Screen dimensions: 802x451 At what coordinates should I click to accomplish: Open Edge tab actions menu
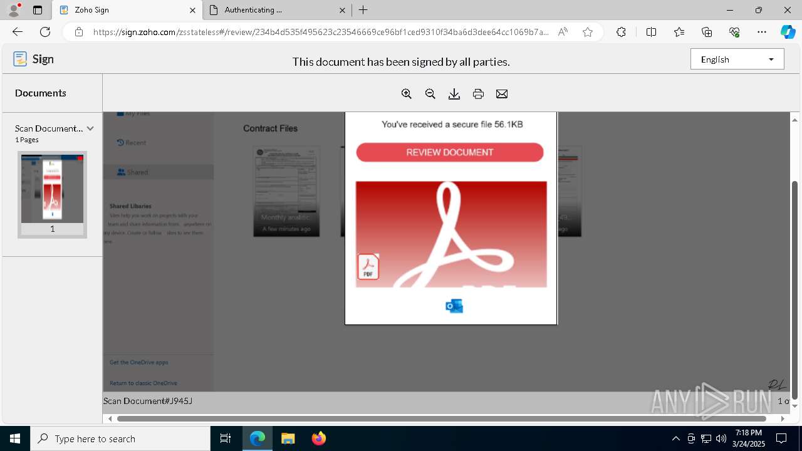[38, 10]
